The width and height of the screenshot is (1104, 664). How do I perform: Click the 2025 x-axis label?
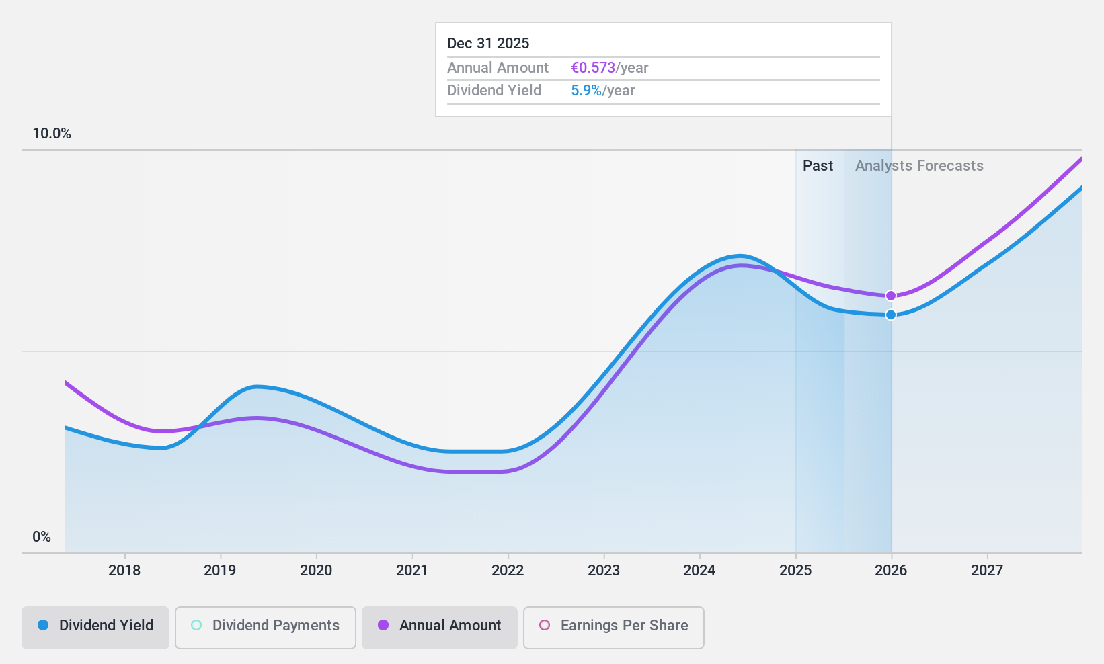tap(795, 571)
